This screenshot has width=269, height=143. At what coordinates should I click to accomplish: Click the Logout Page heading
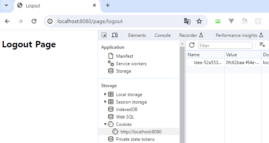[x=29, y=45]
